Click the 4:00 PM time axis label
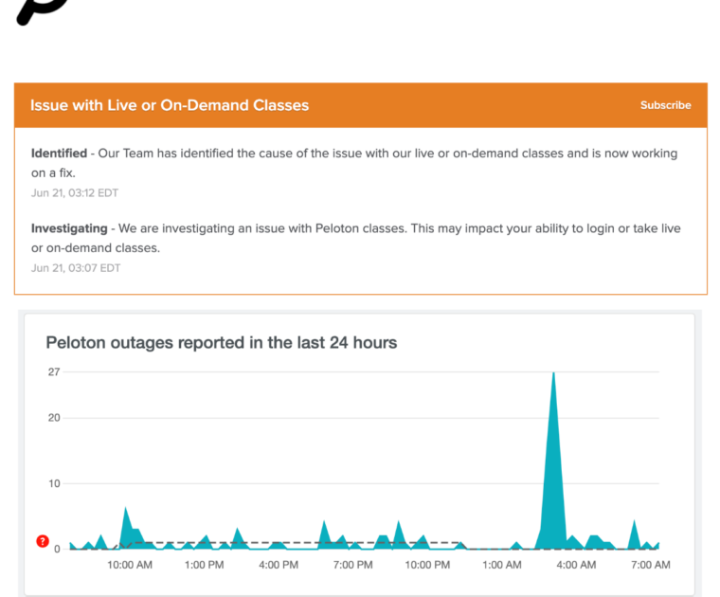Viewport: 720px width, 597px height. (x=279, y=566)
